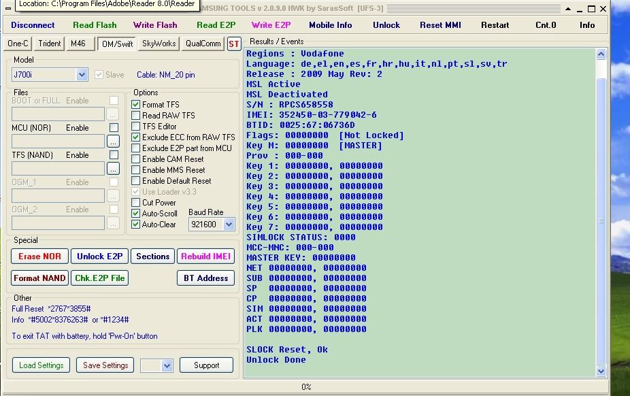Click the IMEI line in results
The image size is (630, 396).
(312, 115)
